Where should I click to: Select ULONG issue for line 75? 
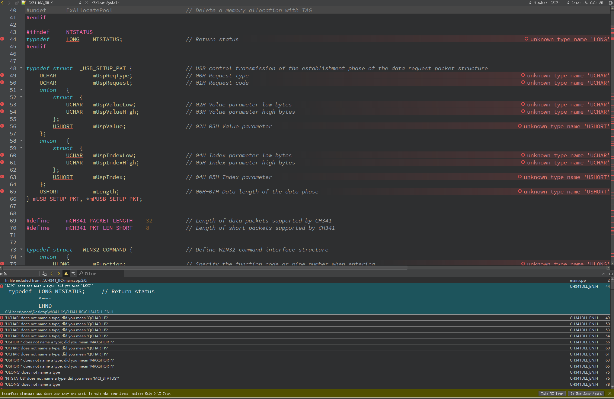coord(305,372)
